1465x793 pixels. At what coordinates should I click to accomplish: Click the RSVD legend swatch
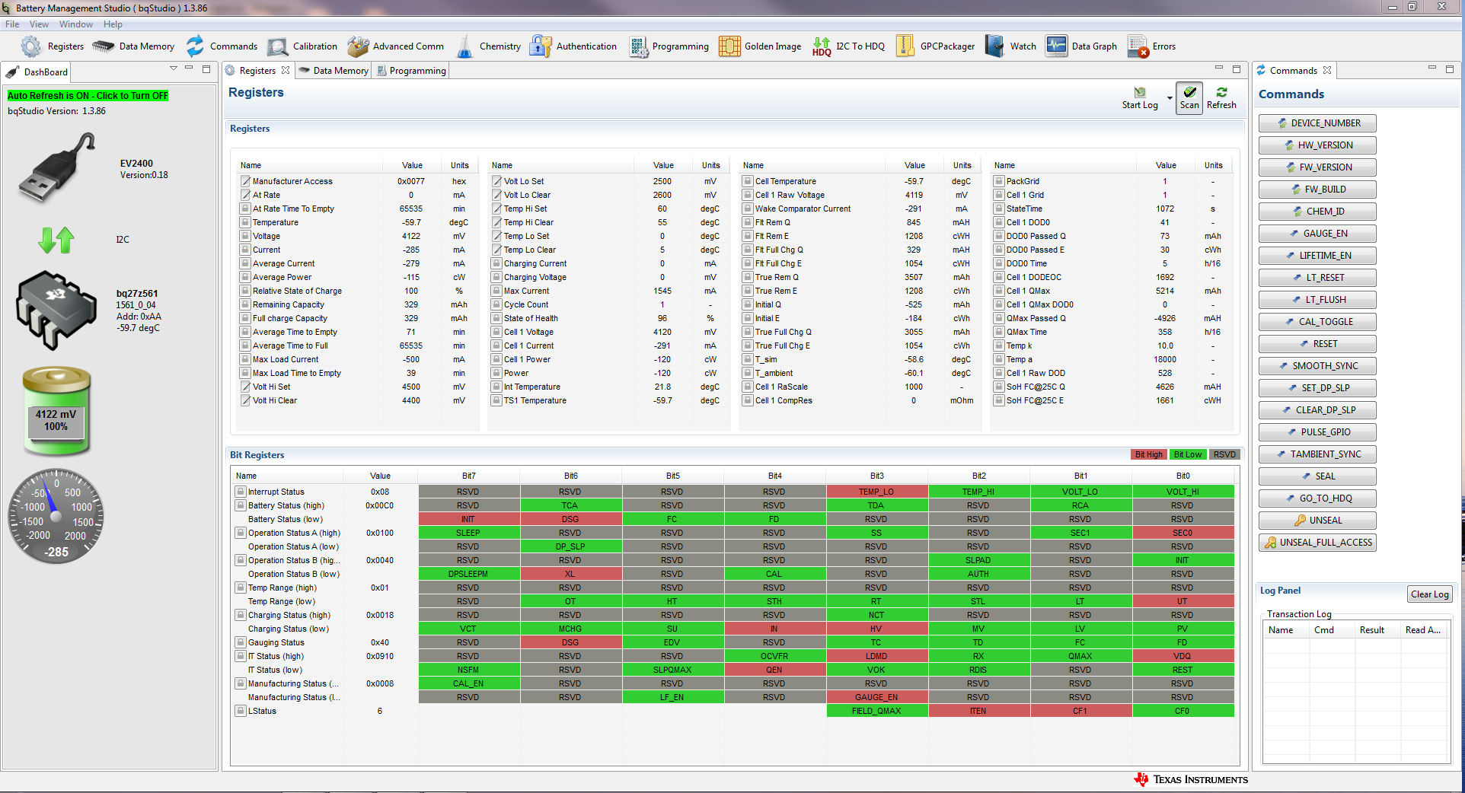(1224, 454)
